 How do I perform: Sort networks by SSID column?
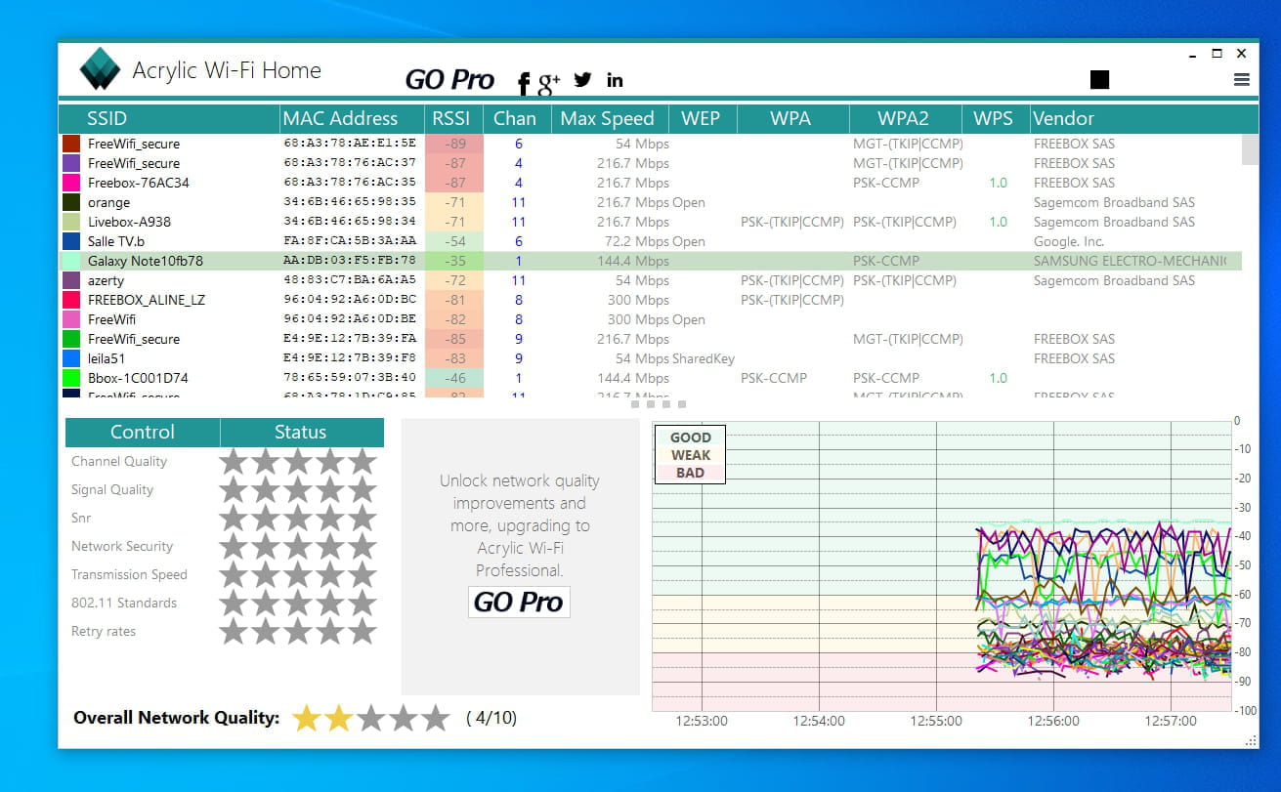(x=170, y=118)
